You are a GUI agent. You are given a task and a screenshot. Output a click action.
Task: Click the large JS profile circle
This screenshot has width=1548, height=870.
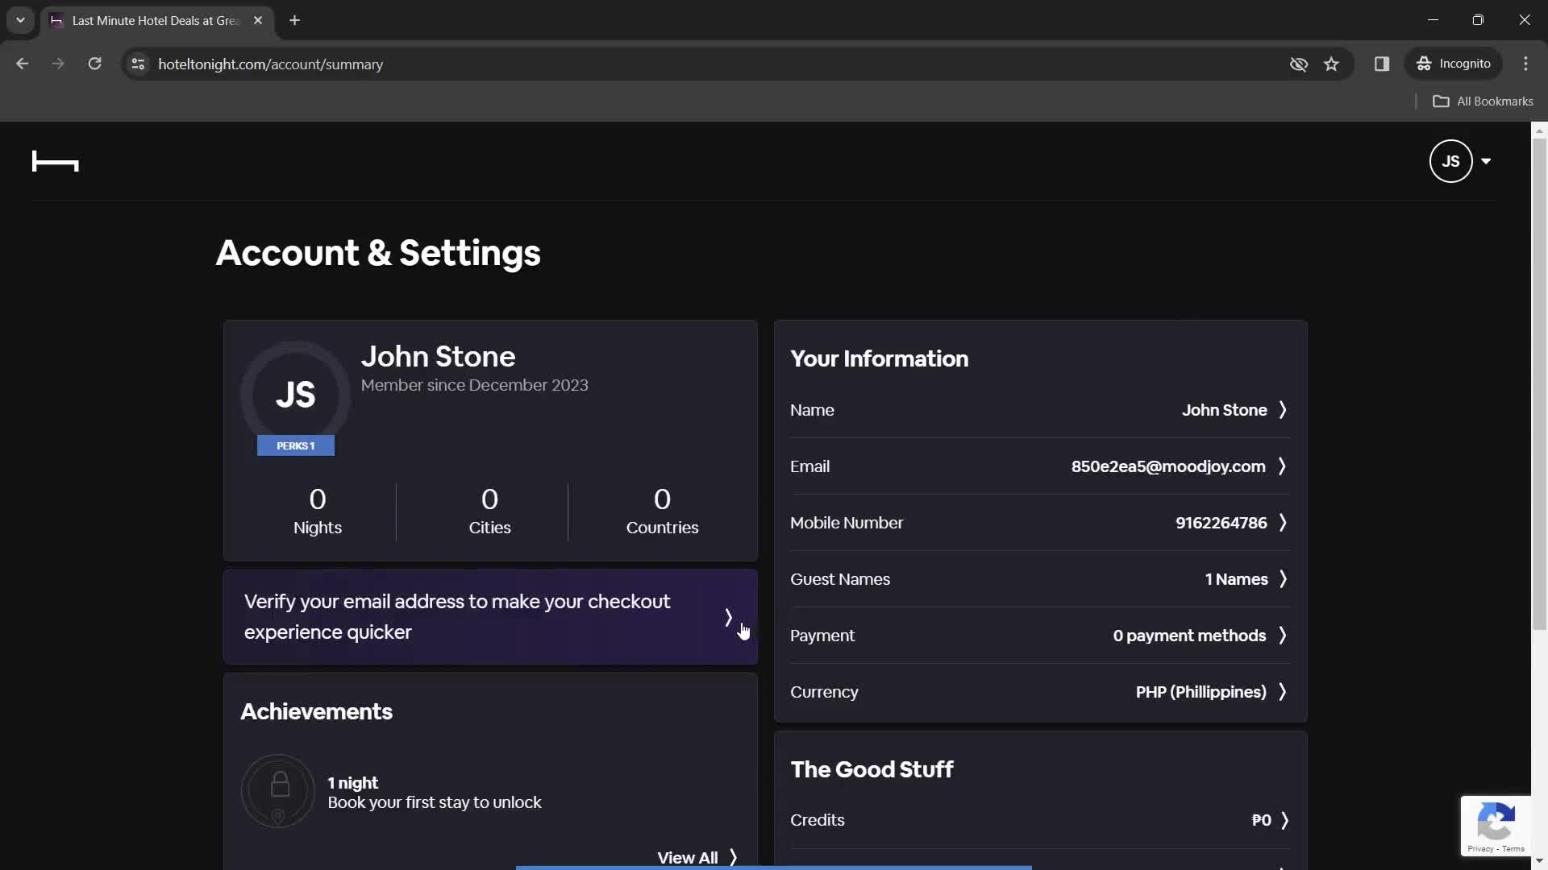(x=295, y=395)
